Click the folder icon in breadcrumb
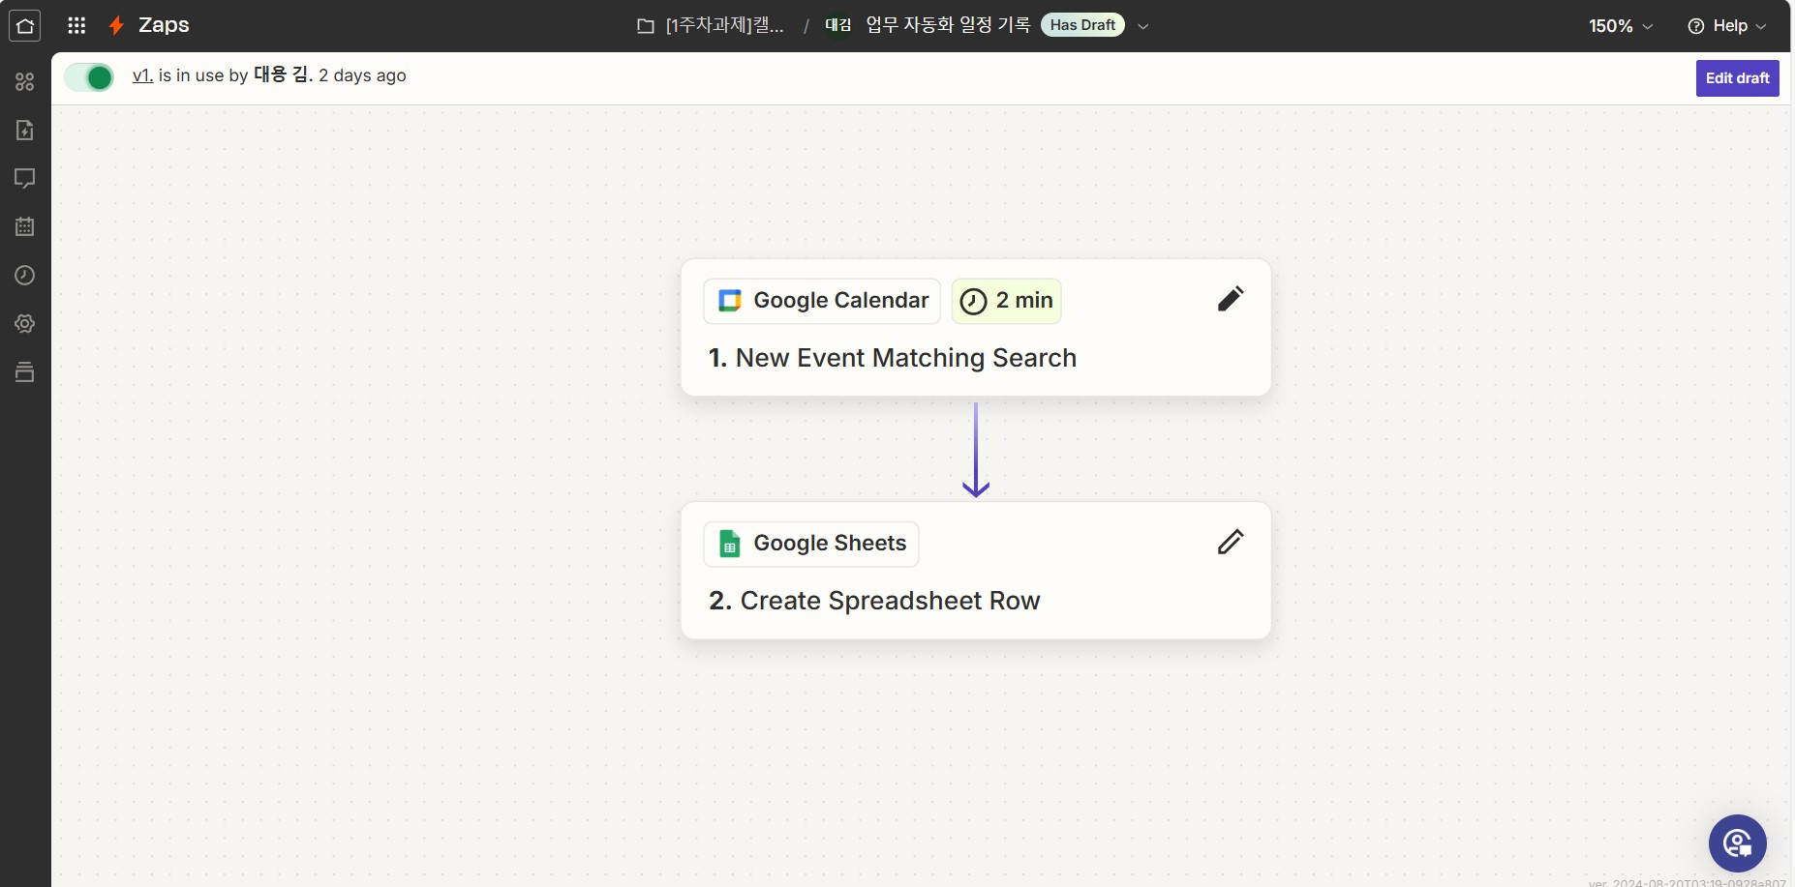This screenshot has width=1795, height=887. tap(646, 26)
